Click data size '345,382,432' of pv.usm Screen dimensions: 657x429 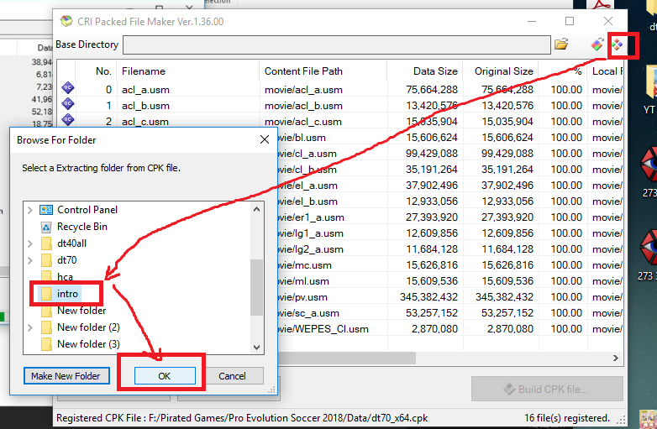click(x=428, y=296)
